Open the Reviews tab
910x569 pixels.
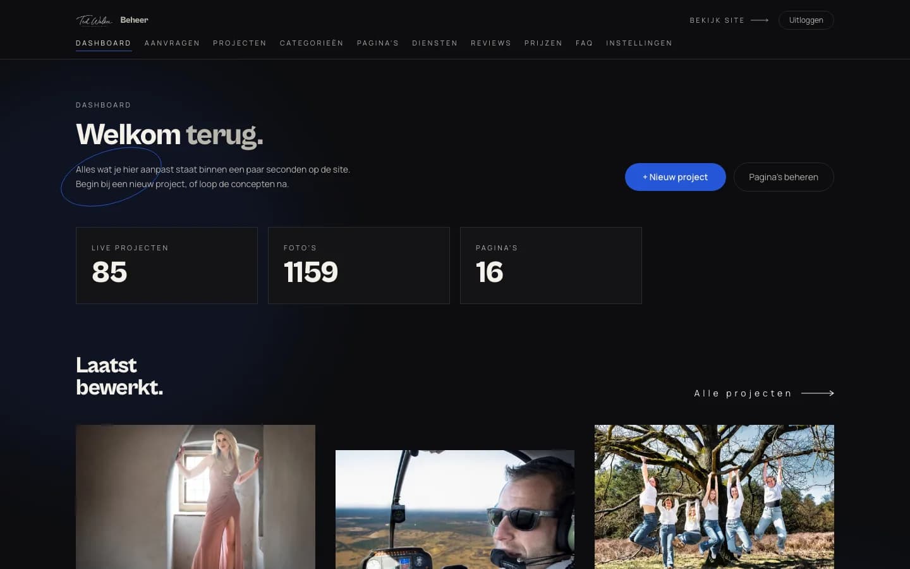coord(491,43)
